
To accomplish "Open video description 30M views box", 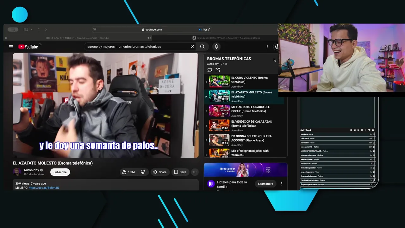I will click(x=106, y=185).
